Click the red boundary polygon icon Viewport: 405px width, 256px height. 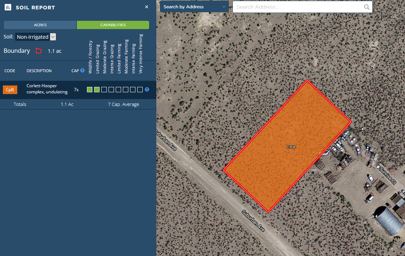click(x=39, y=51)
